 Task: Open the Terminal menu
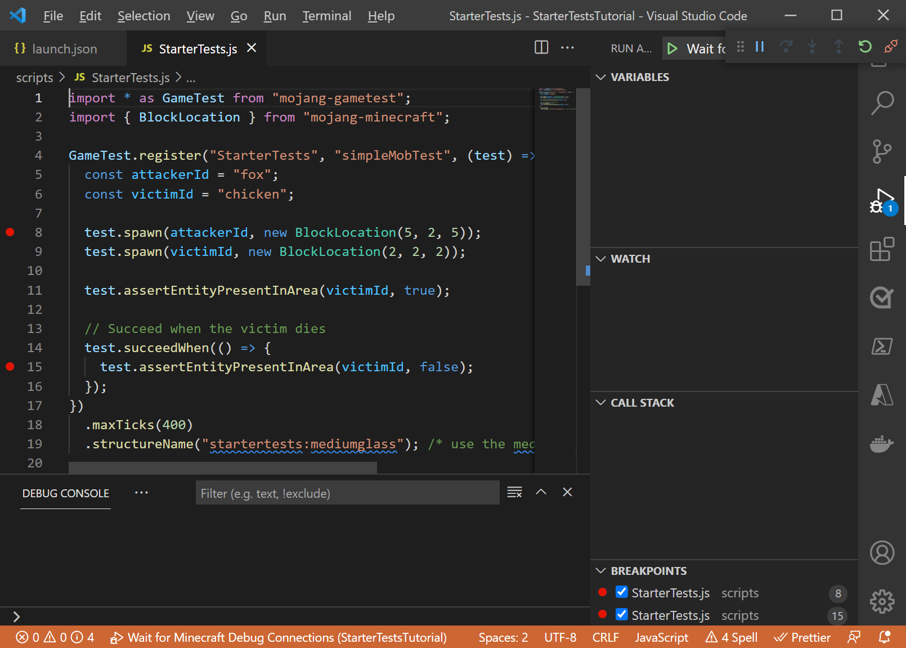pos(326,16)
